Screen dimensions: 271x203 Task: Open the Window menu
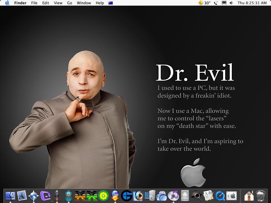pos(84,3)
